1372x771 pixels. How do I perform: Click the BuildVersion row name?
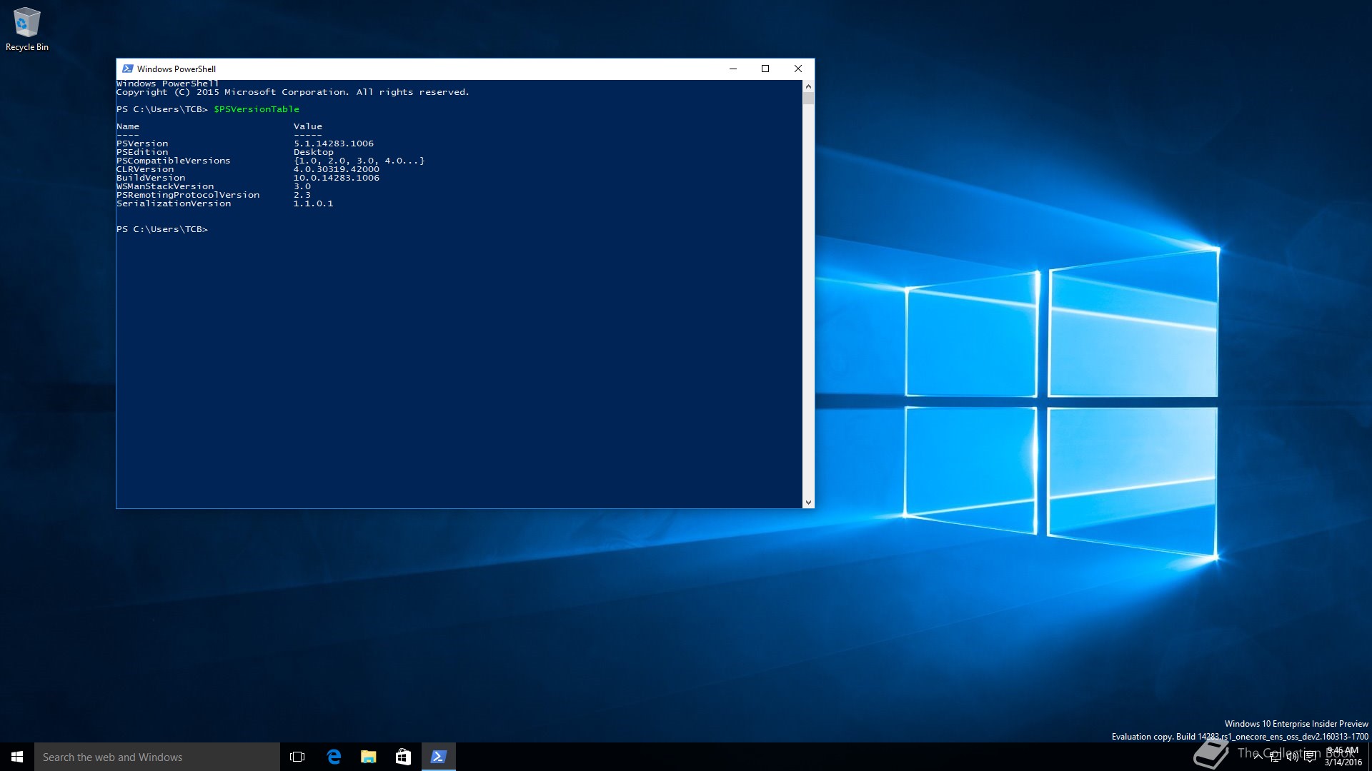pos(151,178)
